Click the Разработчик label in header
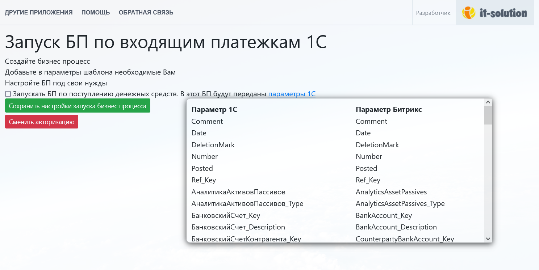Image resolution: width=539 pixels, height=270 pixels. [x=433, y=13]
